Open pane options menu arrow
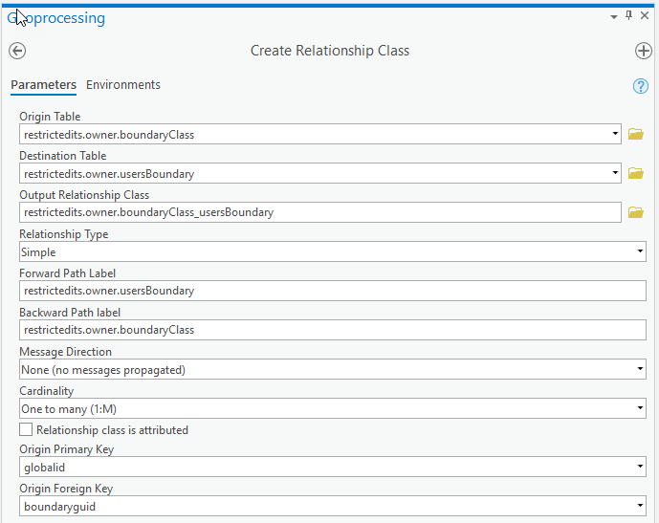Viewport: 659px width, 523px height. point(614,16)
